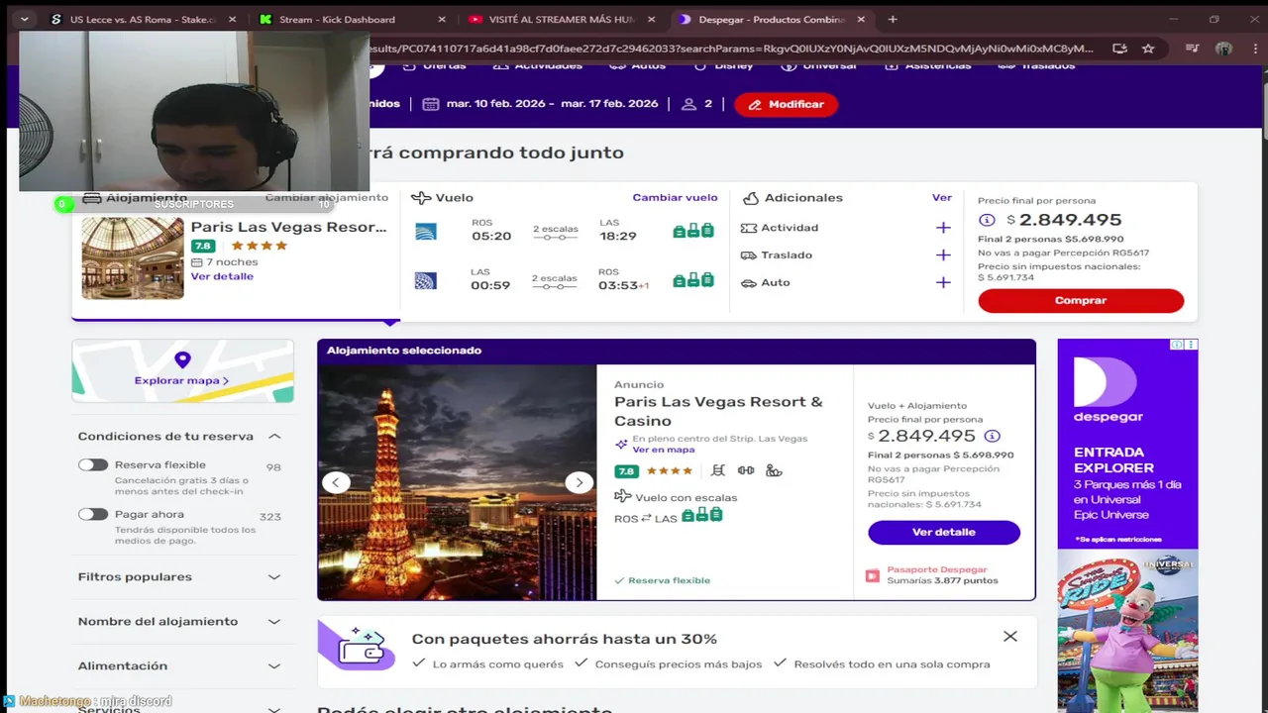This screenshot has height=713, width=1268.
Task: Click the United airline logo on return flight
Action: click(x=426, y=281)
